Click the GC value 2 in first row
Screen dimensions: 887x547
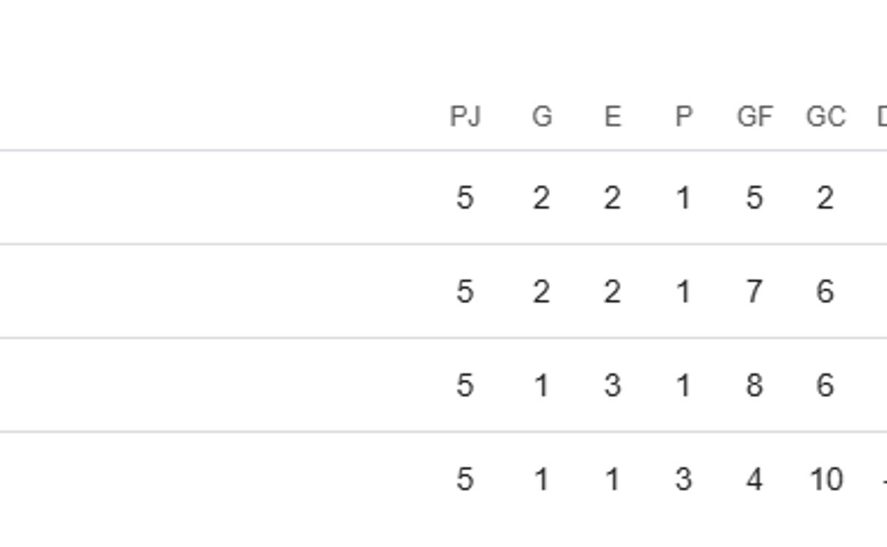826,198
